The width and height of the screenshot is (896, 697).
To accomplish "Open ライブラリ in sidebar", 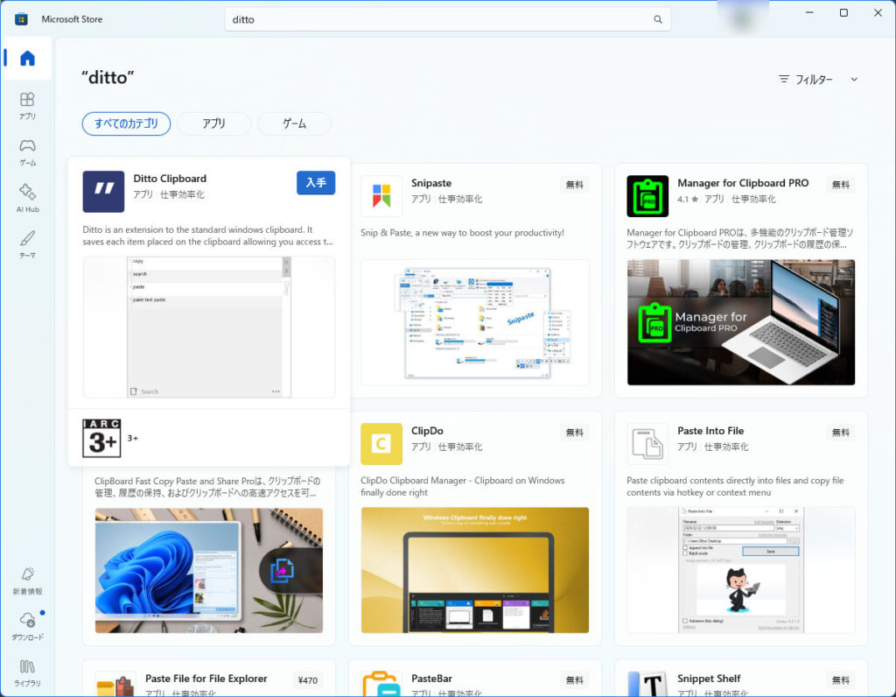I will (x=27, y=673).
